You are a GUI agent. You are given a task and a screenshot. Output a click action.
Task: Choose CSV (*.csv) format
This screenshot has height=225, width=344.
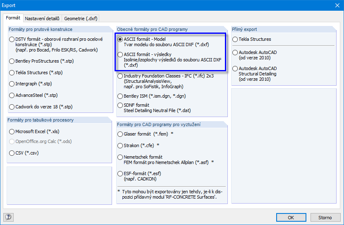[12, 153]
